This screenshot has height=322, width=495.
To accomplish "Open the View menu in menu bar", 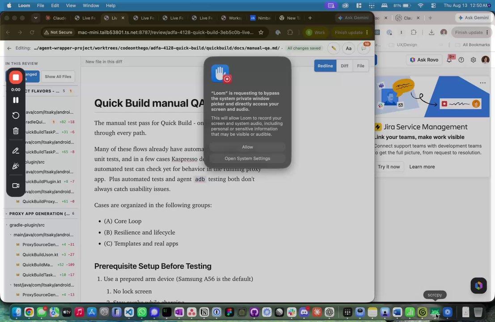I will pyautogui.click(x=71, y=5).
